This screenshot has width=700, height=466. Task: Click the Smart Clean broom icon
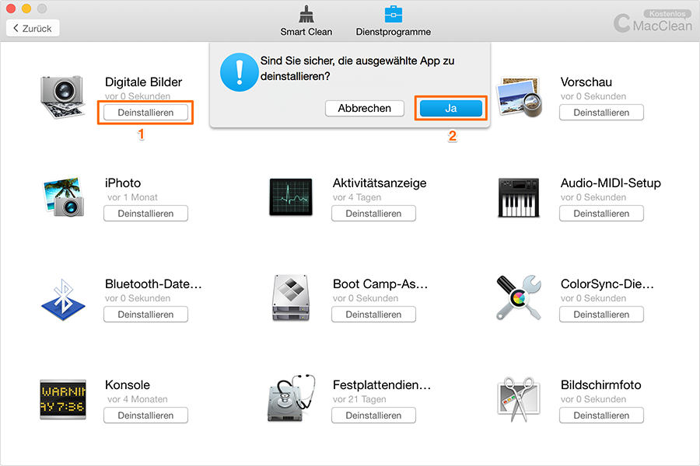pyautogui.click(x=306, y=14)
